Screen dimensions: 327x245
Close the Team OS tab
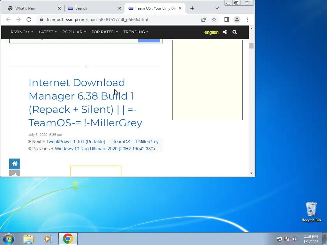(x=180, y=8)
